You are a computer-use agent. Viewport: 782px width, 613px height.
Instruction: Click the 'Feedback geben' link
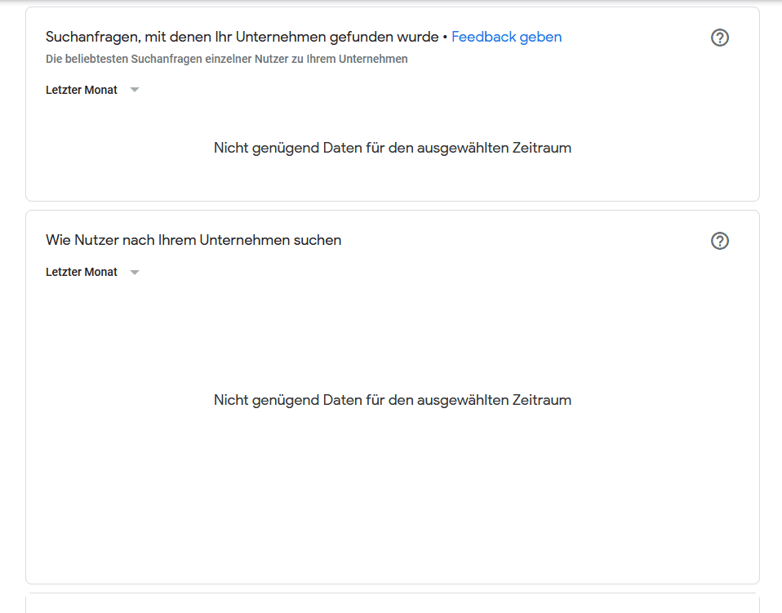[506, 37]
